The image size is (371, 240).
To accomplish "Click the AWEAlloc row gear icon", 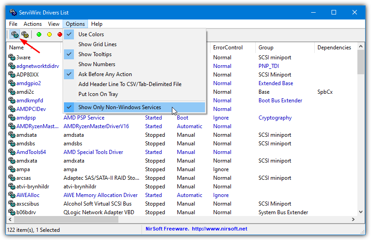I will pyautogui.click(x=12, y=195).
